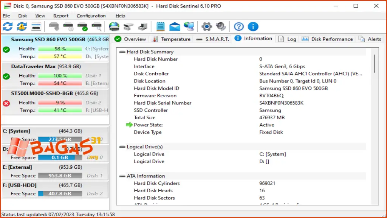Viewport: 387px width, 218px height.
Task: Click the globe with disk toolbar icon
Action: click(x=114, y=27)
